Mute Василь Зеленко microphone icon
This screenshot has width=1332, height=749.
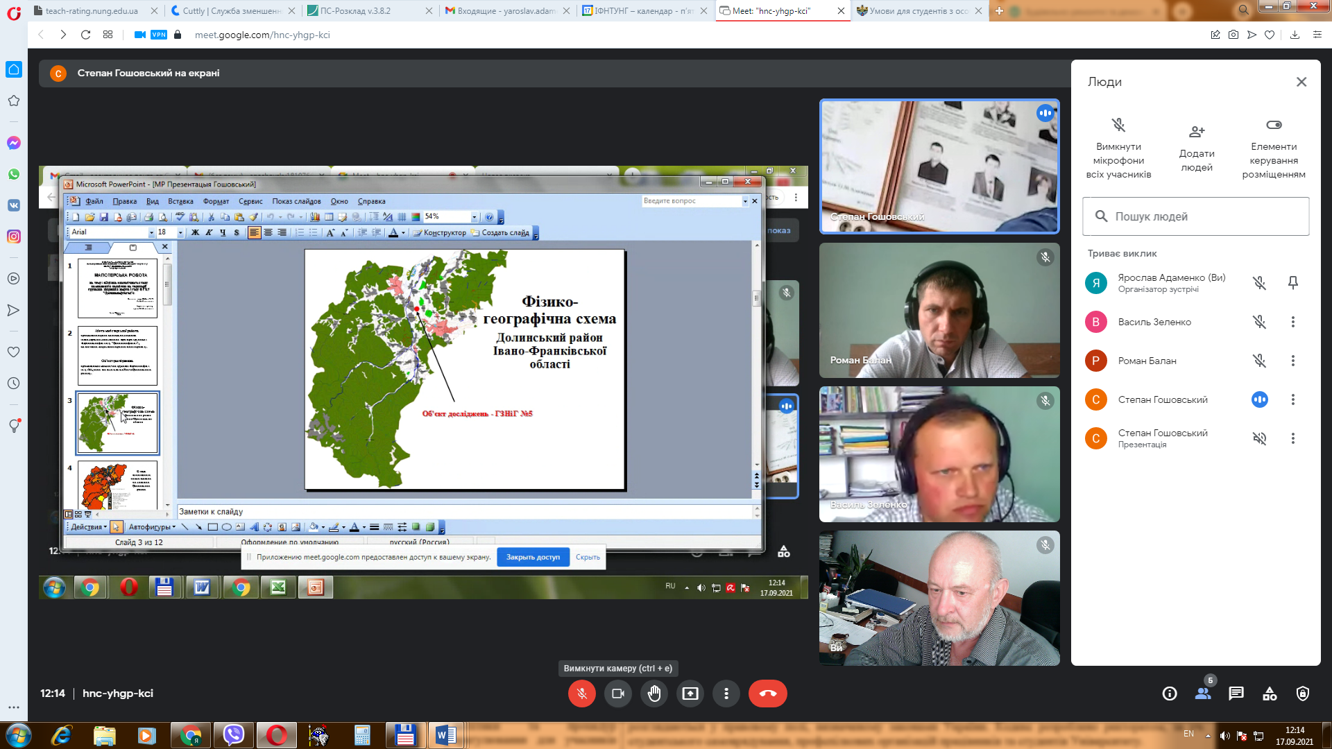click(x=1260, y=322)
